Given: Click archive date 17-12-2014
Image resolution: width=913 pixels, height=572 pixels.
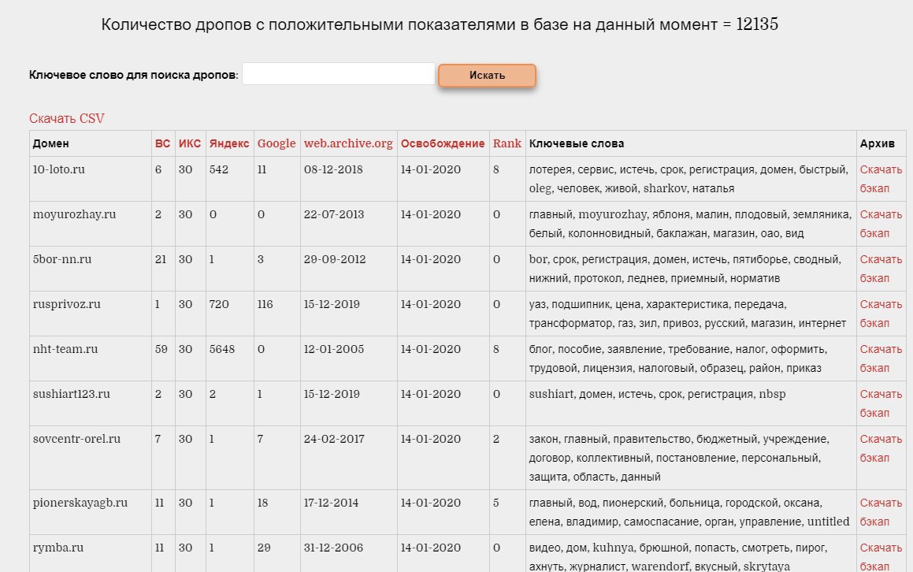Looking at the screenshot, I should (332, 503).
